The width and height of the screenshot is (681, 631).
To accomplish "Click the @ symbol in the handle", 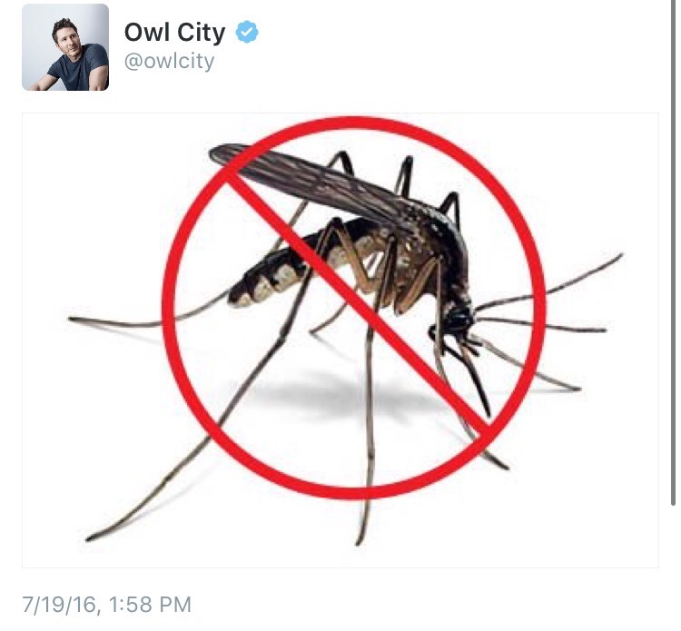I will pyautogui.click(x=133, y=62).
